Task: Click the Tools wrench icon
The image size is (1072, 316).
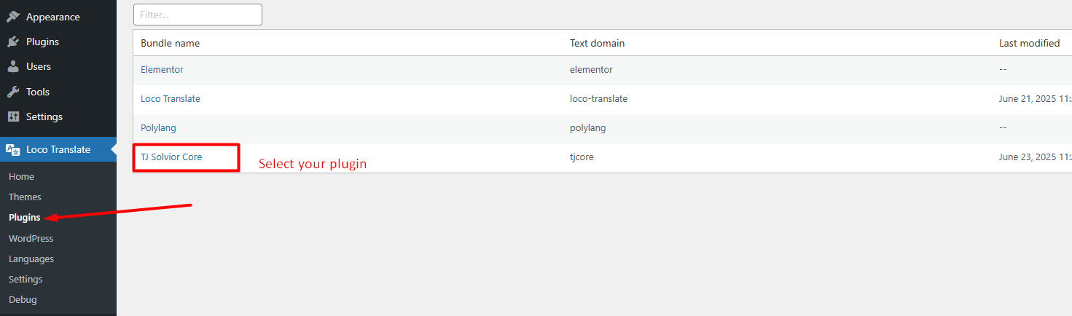Action: [13, 92]
